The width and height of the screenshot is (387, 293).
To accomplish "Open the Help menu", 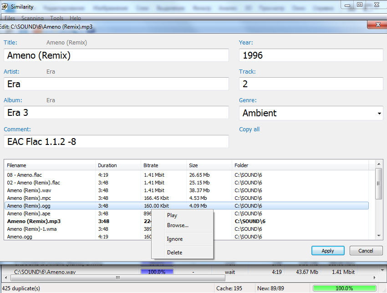I will pos(75,18).
